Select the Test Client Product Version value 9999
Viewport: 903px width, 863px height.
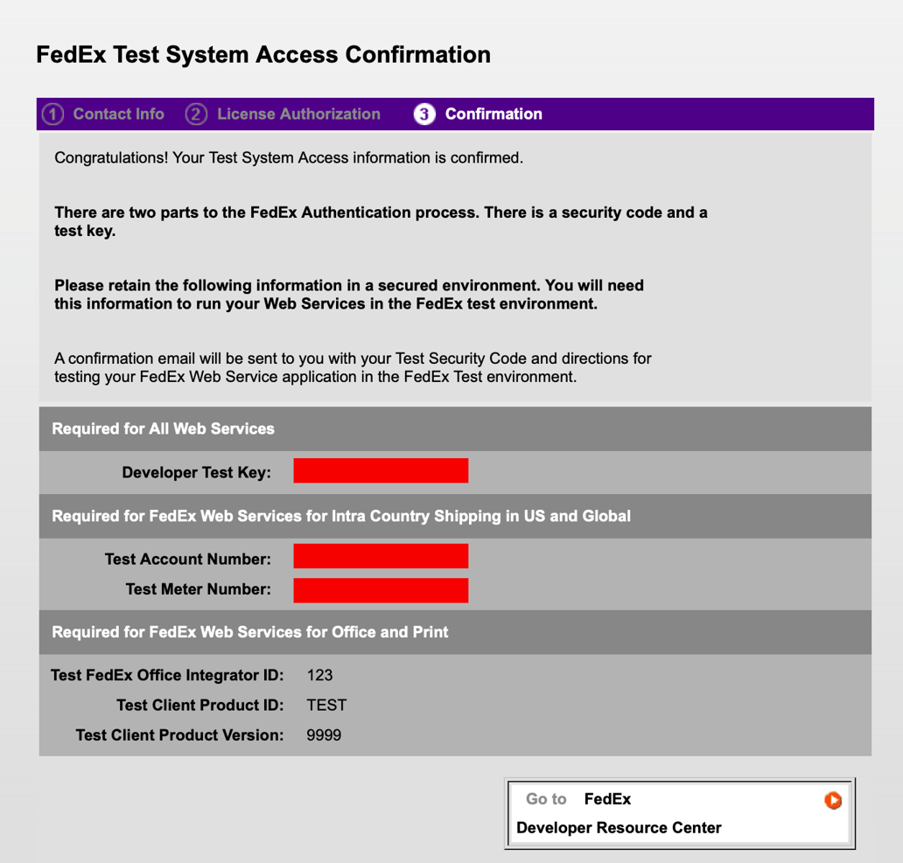coord(324,734)
